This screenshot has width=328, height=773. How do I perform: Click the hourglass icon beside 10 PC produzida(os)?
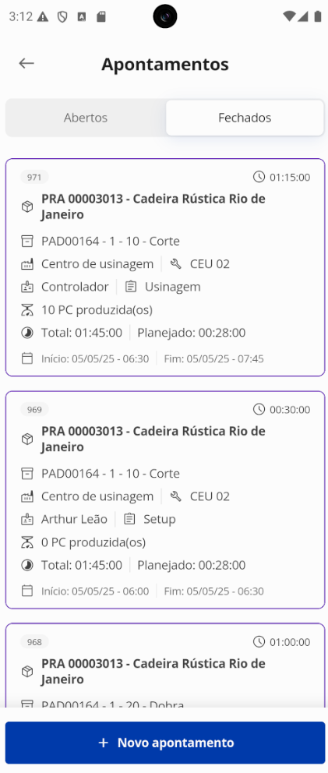[27, 310]
